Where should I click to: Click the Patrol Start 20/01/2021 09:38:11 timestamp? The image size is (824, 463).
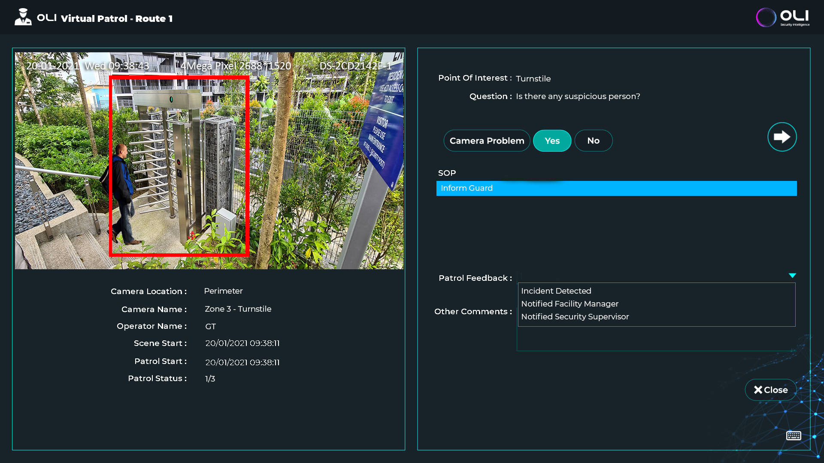click(x=242, y=362)
